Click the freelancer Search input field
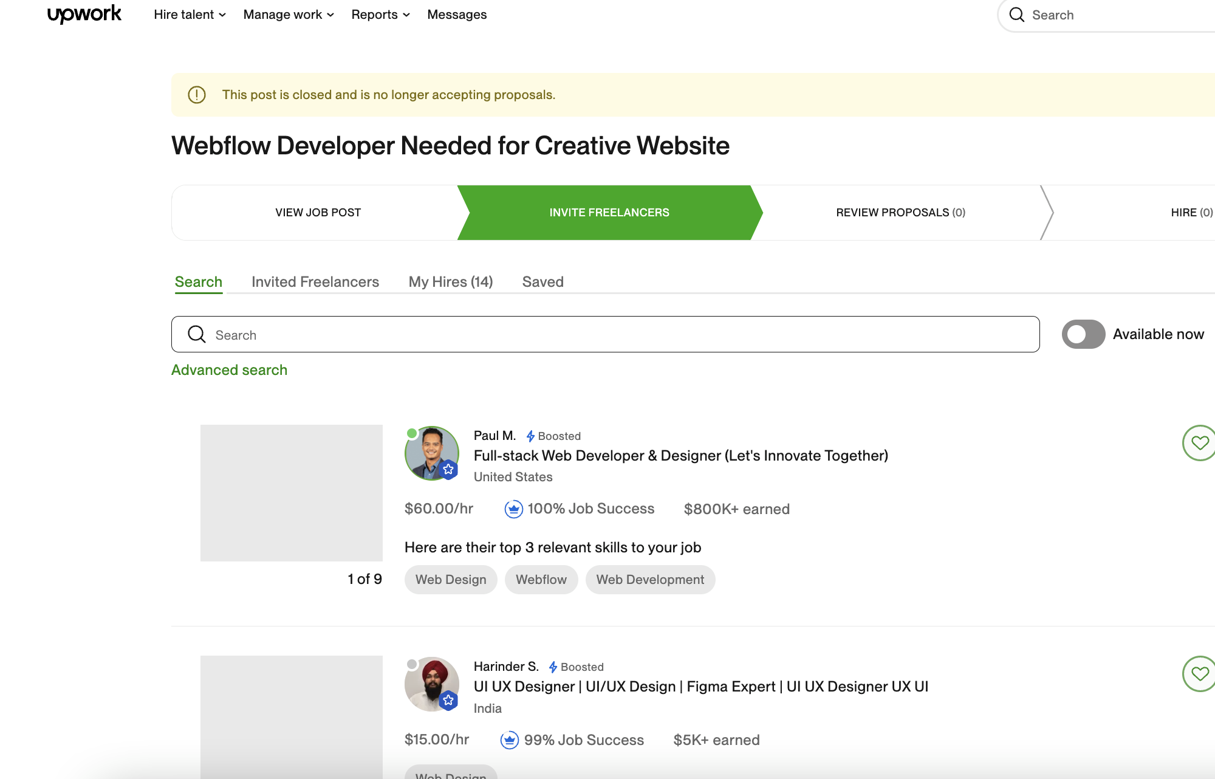 point(607,335)
